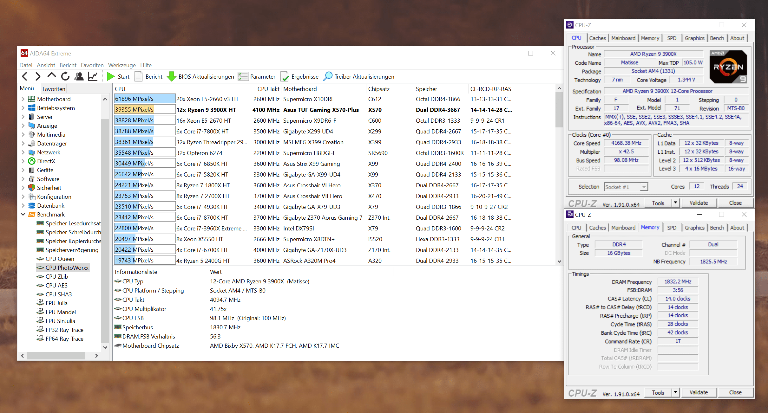Select the Sicherheit shield item in the tree
The width and height of the screenshot is (768, 413).
pyautogui.click(x=49, y=188)
